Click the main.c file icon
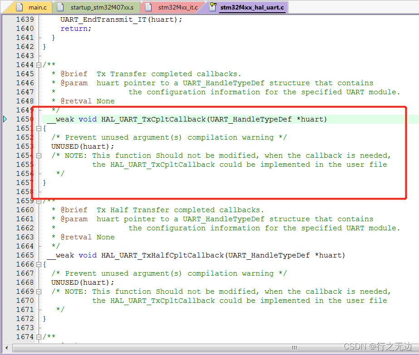This screenshot has width=419, height=355. [19, 7]
